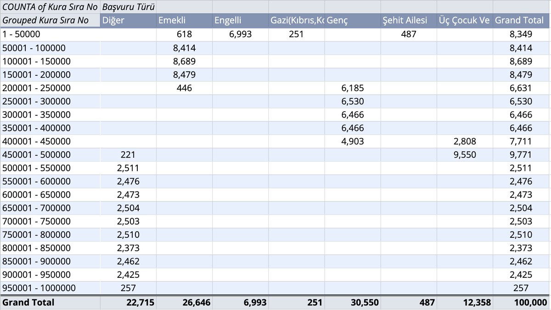Click Emekli value 8,479
The height and width of the screenshot is (310, 551).
coord(184,74)
